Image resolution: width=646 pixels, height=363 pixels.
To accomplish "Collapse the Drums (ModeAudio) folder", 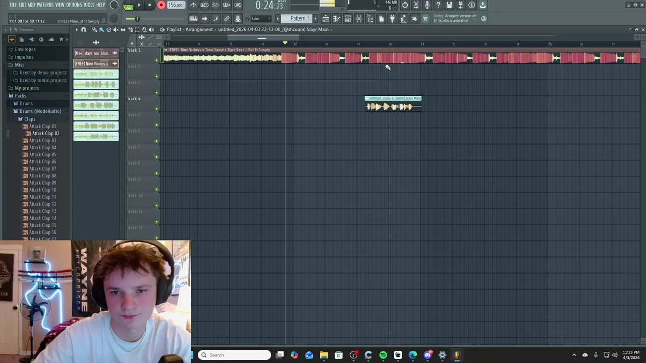I will tap(40, 111).
